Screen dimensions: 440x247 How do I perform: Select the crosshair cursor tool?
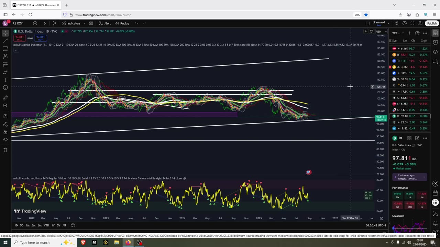point(5,33)
